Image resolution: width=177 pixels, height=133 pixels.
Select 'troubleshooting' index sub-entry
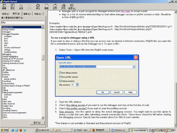click(x=10, y=52)
